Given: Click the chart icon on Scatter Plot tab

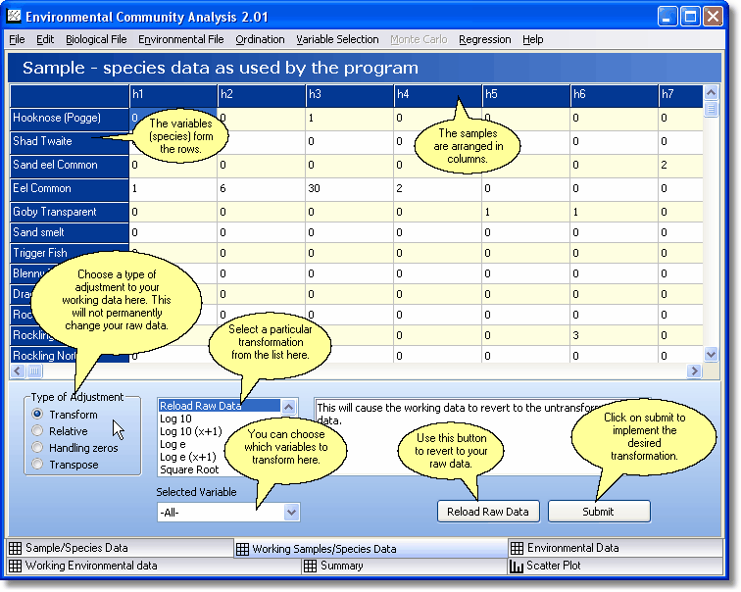Looking at the screenshot, I should (x=517, y=566).
